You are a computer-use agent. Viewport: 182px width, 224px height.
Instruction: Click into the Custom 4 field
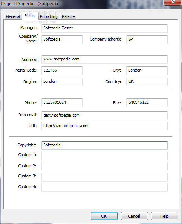point(104,187)
